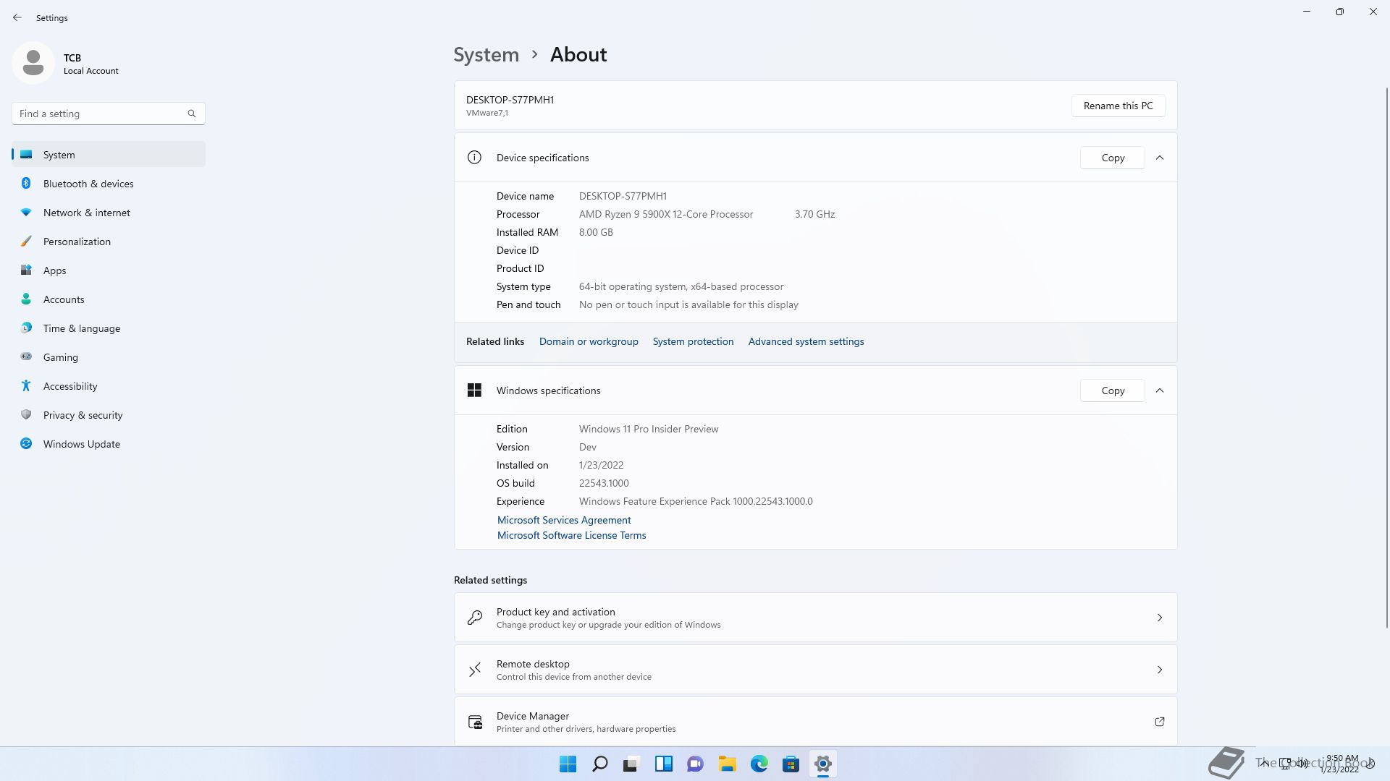
Task: Click the Device specifications info icon
Action: [474, 158]
